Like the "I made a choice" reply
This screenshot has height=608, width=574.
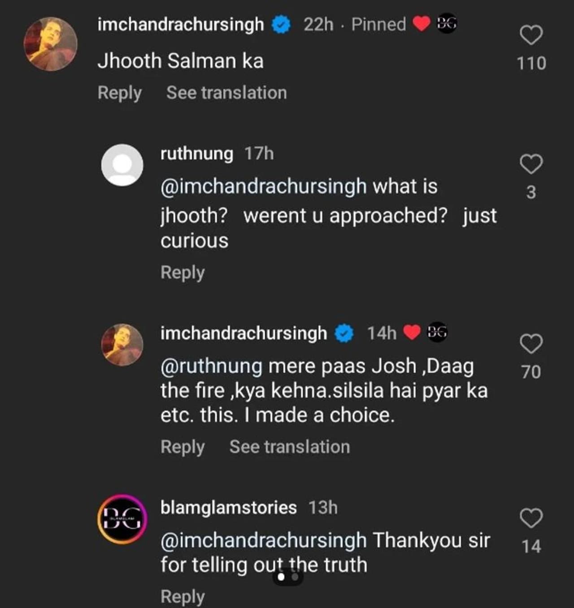pyautogui.click(x=531, y=344)
